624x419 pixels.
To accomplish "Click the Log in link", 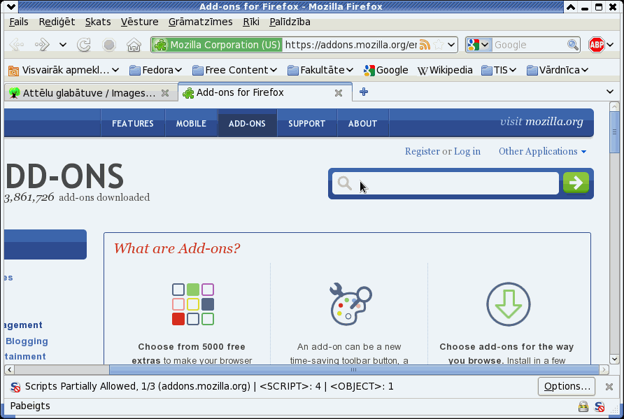I will [x=467, y=151].
